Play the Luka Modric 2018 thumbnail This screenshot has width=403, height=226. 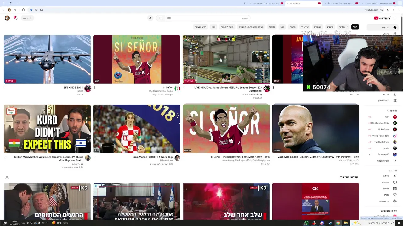coord(137,129)
